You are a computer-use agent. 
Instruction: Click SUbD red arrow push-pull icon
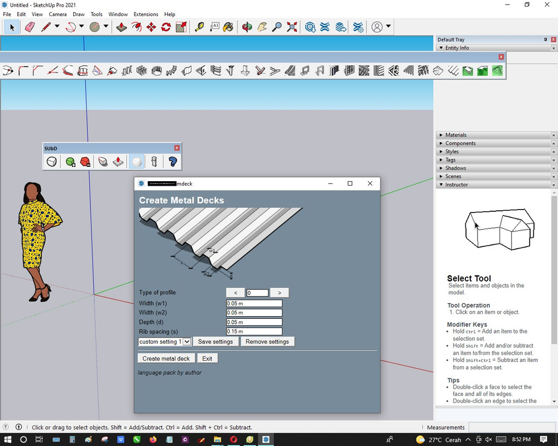(x=118, y=162)
